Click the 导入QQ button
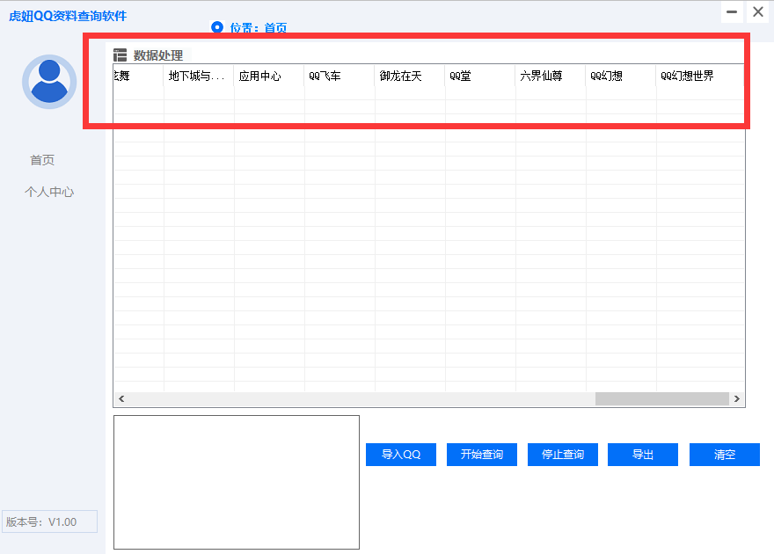This screenshot has width=774, height=554. (x=401, y=455)
